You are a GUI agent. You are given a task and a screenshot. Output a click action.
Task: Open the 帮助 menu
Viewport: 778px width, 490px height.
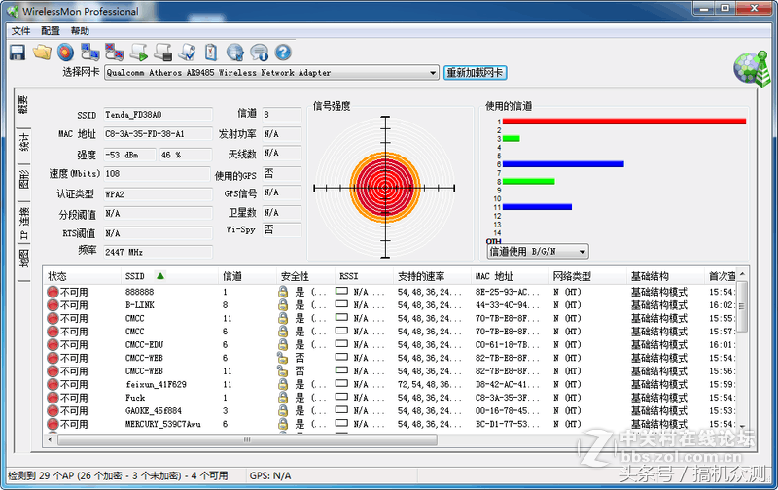[x=80, y=31]
